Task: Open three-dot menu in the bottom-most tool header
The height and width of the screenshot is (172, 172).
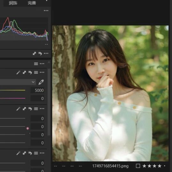Action: (42, 153)
